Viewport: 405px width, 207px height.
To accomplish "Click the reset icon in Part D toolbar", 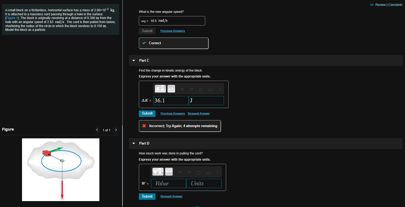I will tap(198, 172).
